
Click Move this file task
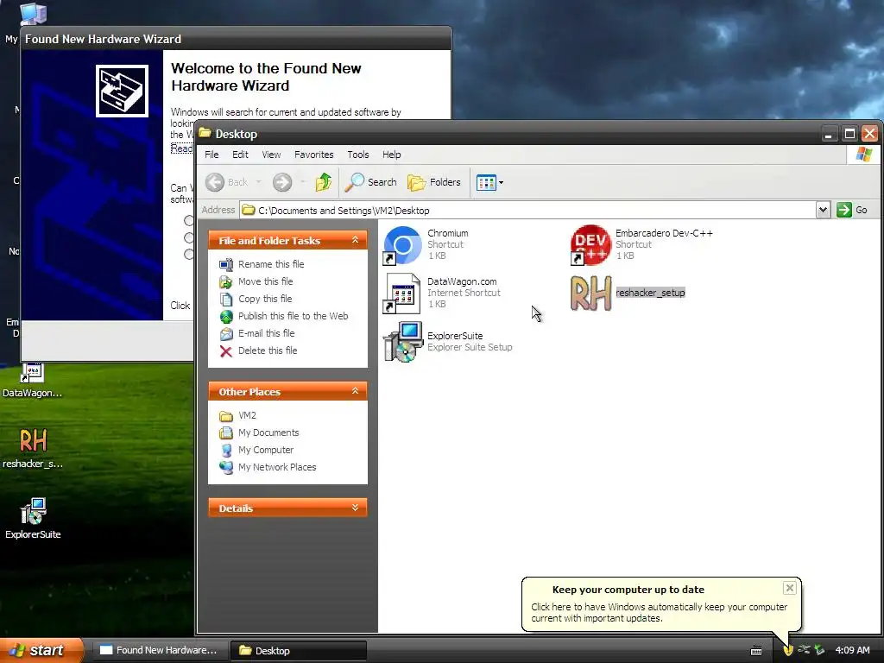pyautogui.click(x=266, y=281)
